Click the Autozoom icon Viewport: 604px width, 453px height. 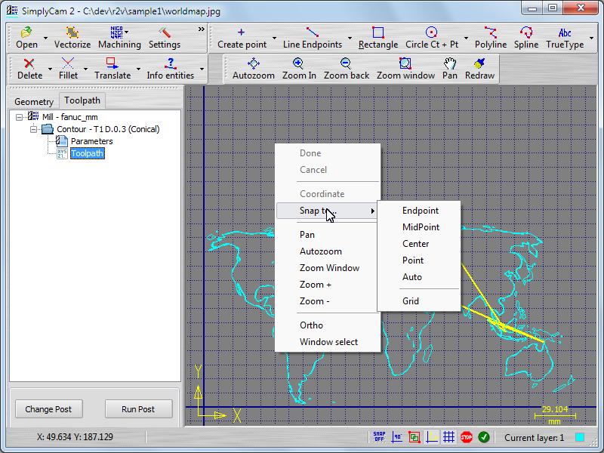(254, 68)
